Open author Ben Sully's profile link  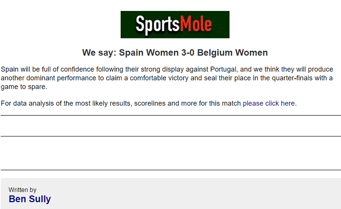click(x=30, y=199)
